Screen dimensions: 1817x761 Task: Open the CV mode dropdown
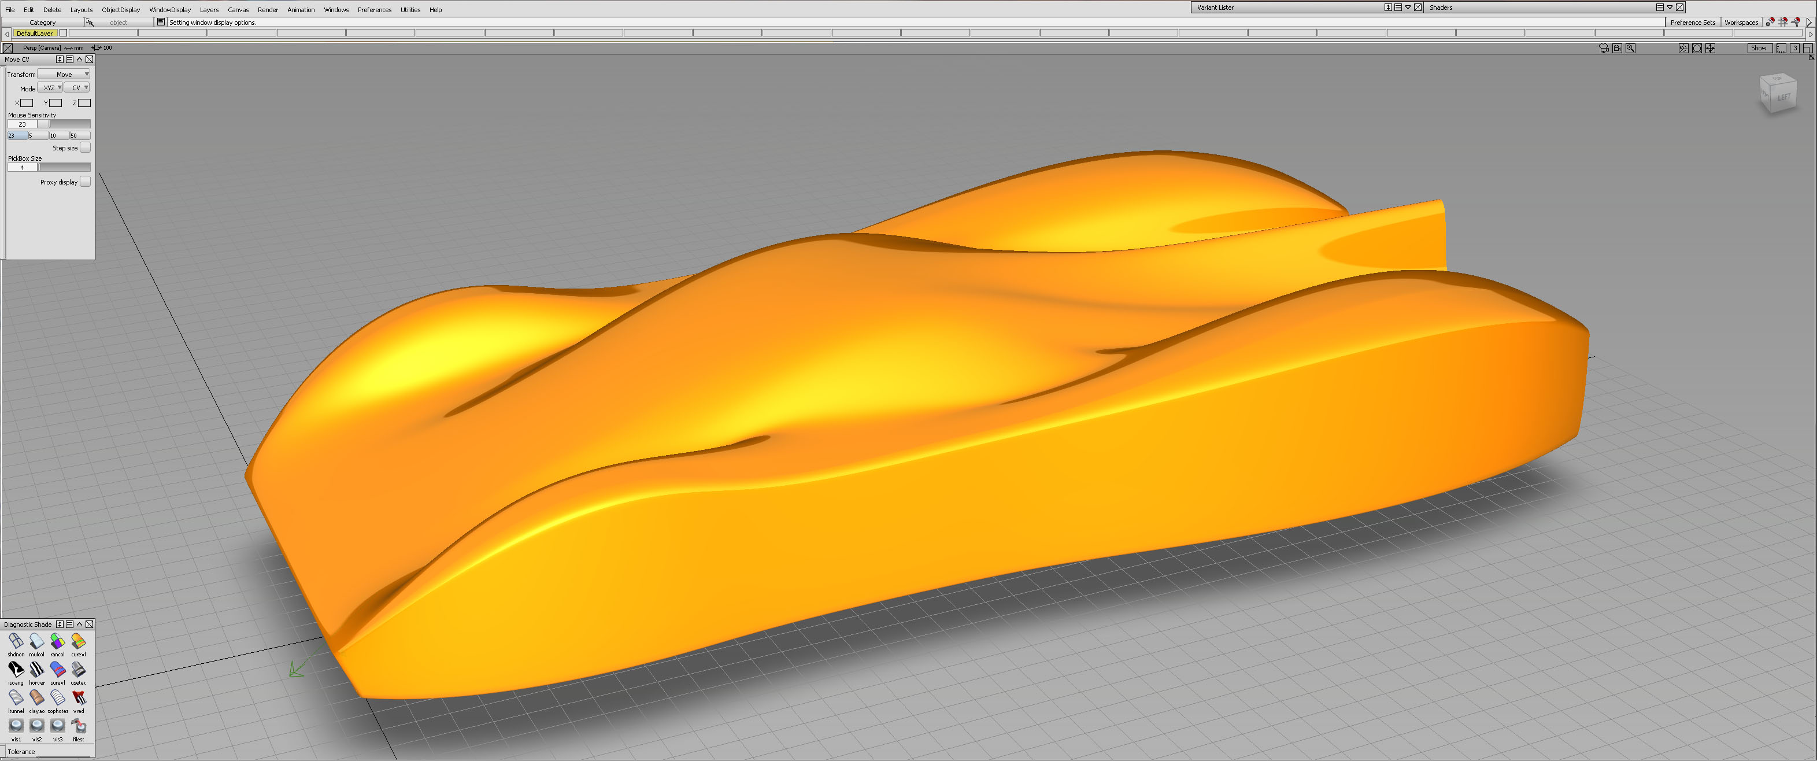pyautogui.click(x=77, y=88)
